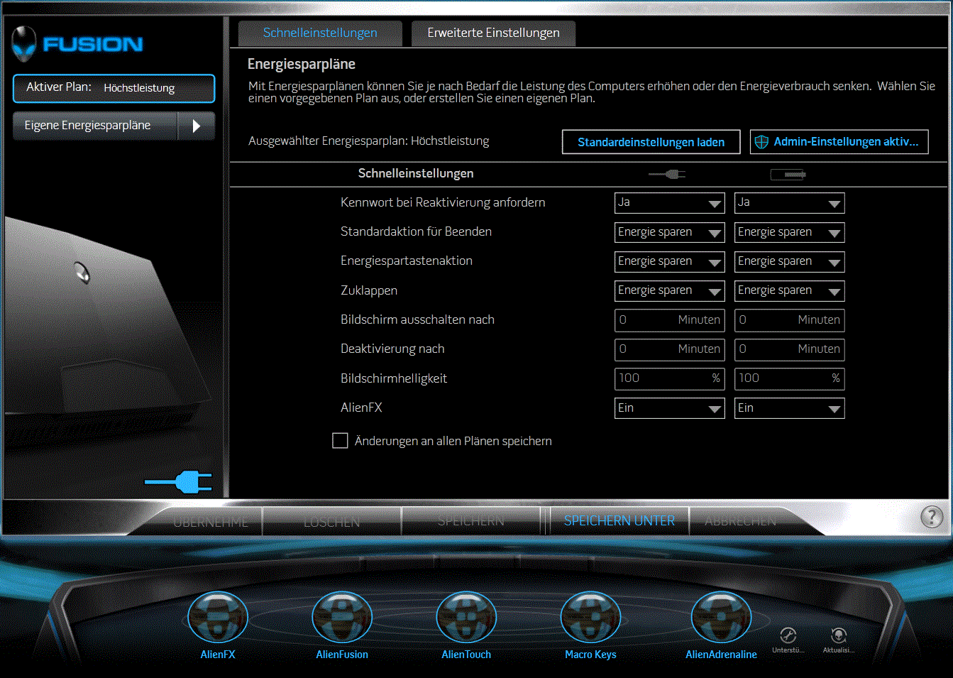Open battery Kennwort bei Reaktivierung dropdown
This screenshot has height=678, width=953.
tap(790, 203)
